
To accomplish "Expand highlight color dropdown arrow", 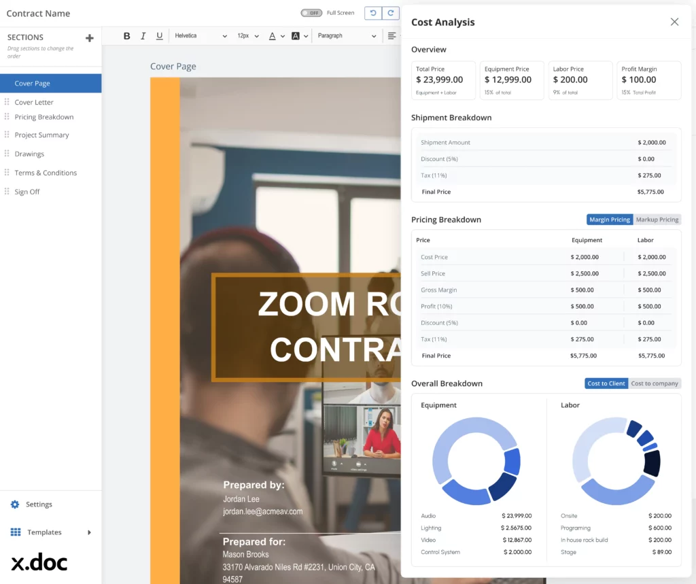I will coord(306,37).
